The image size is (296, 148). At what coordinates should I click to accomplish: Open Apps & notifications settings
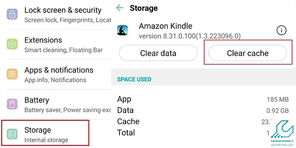click(59, 75)
